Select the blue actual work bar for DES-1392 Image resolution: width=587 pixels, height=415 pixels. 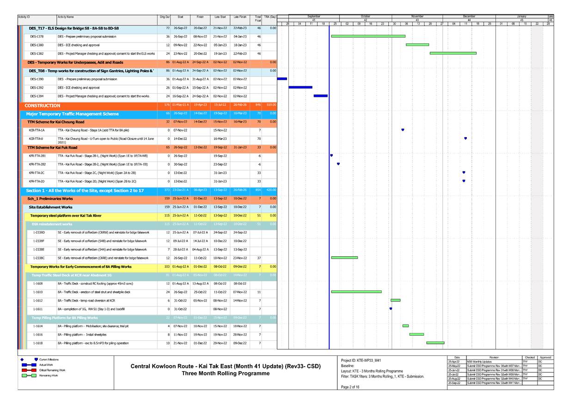301,87
